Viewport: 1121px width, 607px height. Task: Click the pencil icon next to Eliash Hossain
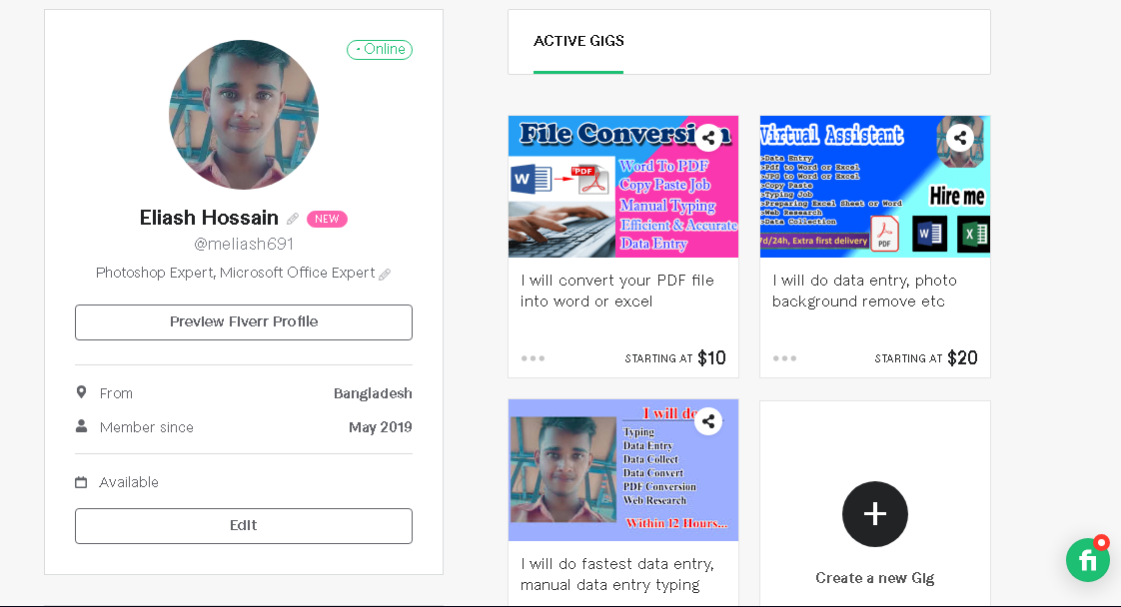tap(293, 219)
